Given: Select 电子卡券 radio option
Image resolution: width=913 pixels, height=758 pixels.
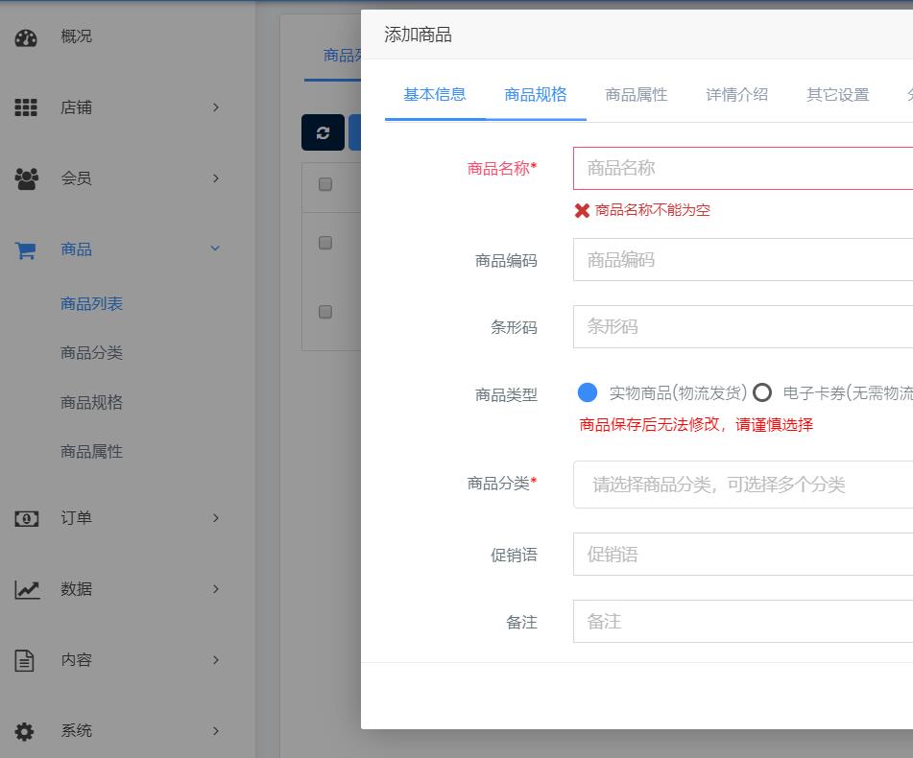Looking at the screenshot, I should [762, 392].
